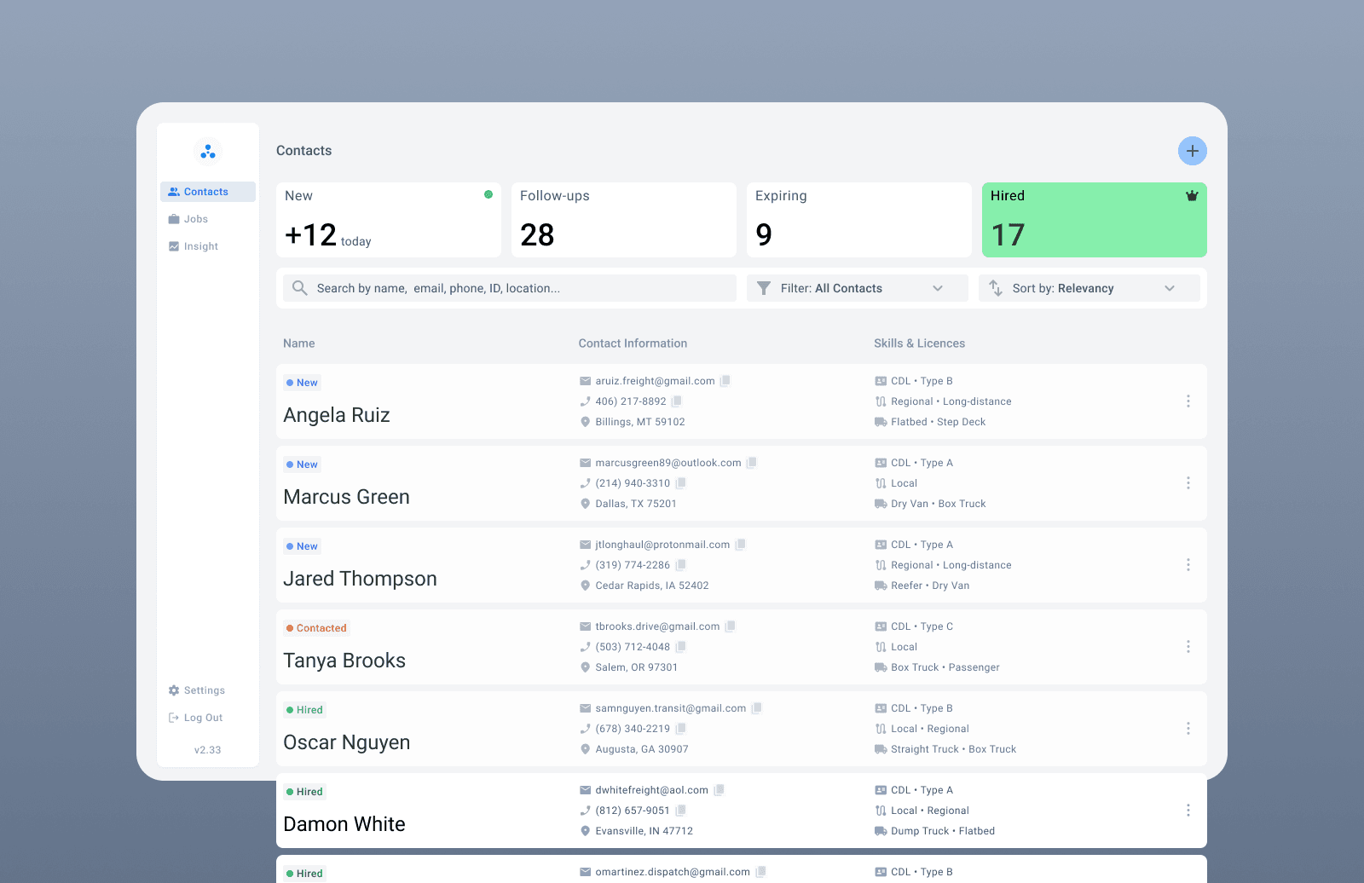Open more options for Oscar Nguyen
Viewport: 1364px width, 883px height.
click(x=1188, y=729)
